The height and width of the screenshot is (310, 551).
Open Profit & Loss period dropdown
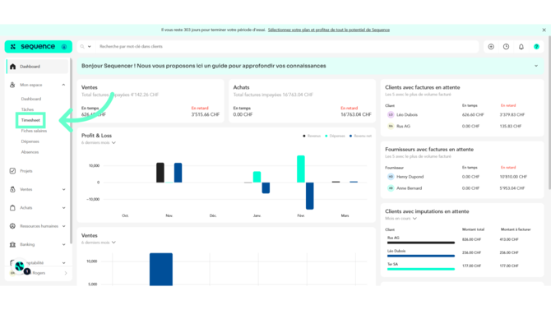point(99,143)
